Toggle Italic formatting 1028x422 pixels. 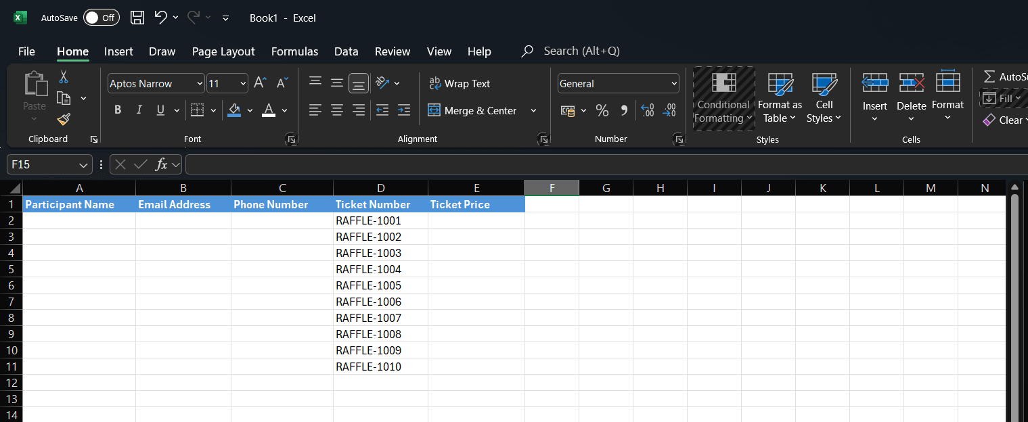[x=139, y=110]
